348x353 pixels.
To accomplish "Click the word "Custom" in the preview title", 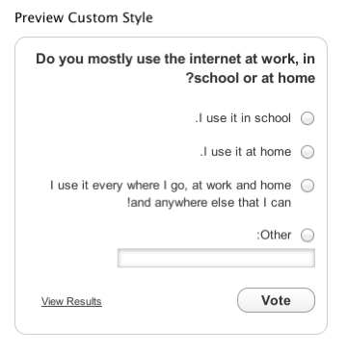I will click(89, 17).
